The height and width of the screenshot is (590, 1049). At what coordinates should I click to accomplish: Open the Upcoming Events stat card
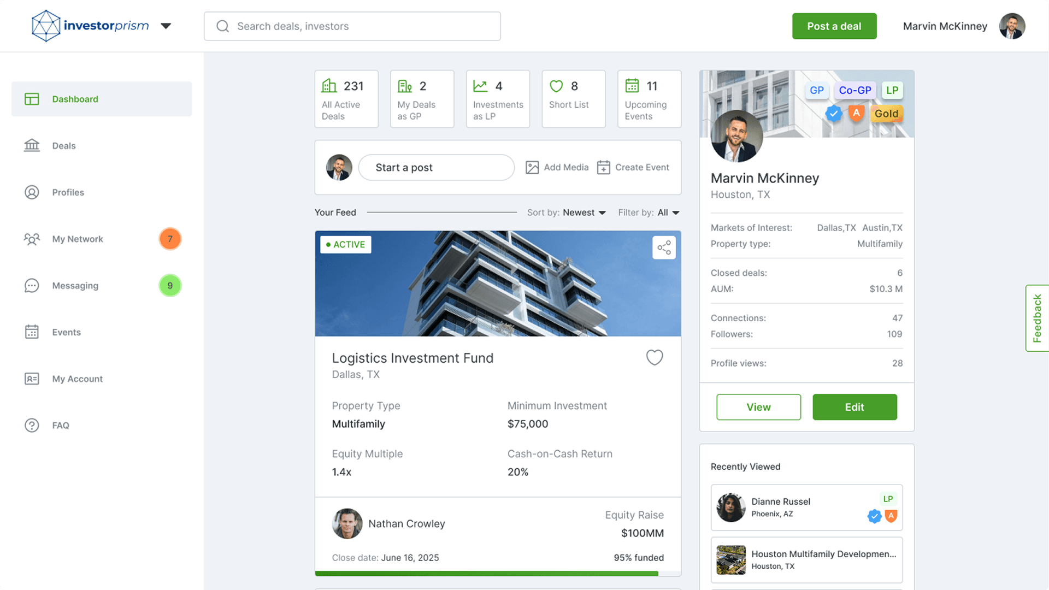point(649,99)
